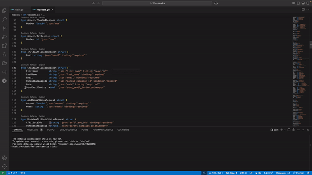
Task: Open the Postman icon in activity bar
Action: (x=4, y=81)
